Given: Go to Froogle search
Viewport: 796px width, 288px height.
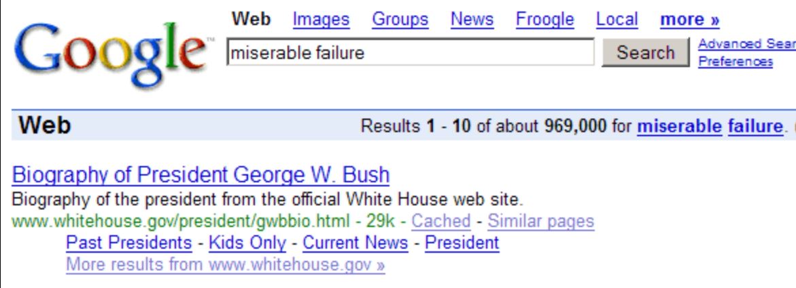Looking at the screenshot, I should point(544,19).
